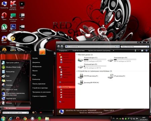Image resolution: width=151 pixels, height=121 pixels.
Task: Launch Opera from the taskbar
Action: (x=18, y=119)
